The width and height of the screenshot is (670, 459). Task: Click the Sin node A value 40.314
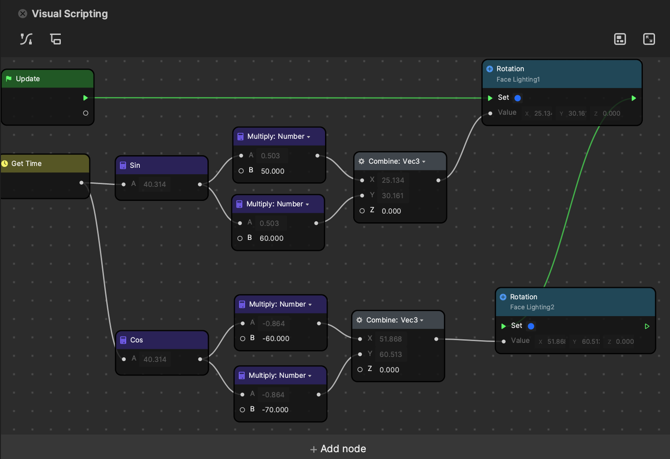point(155,185)
